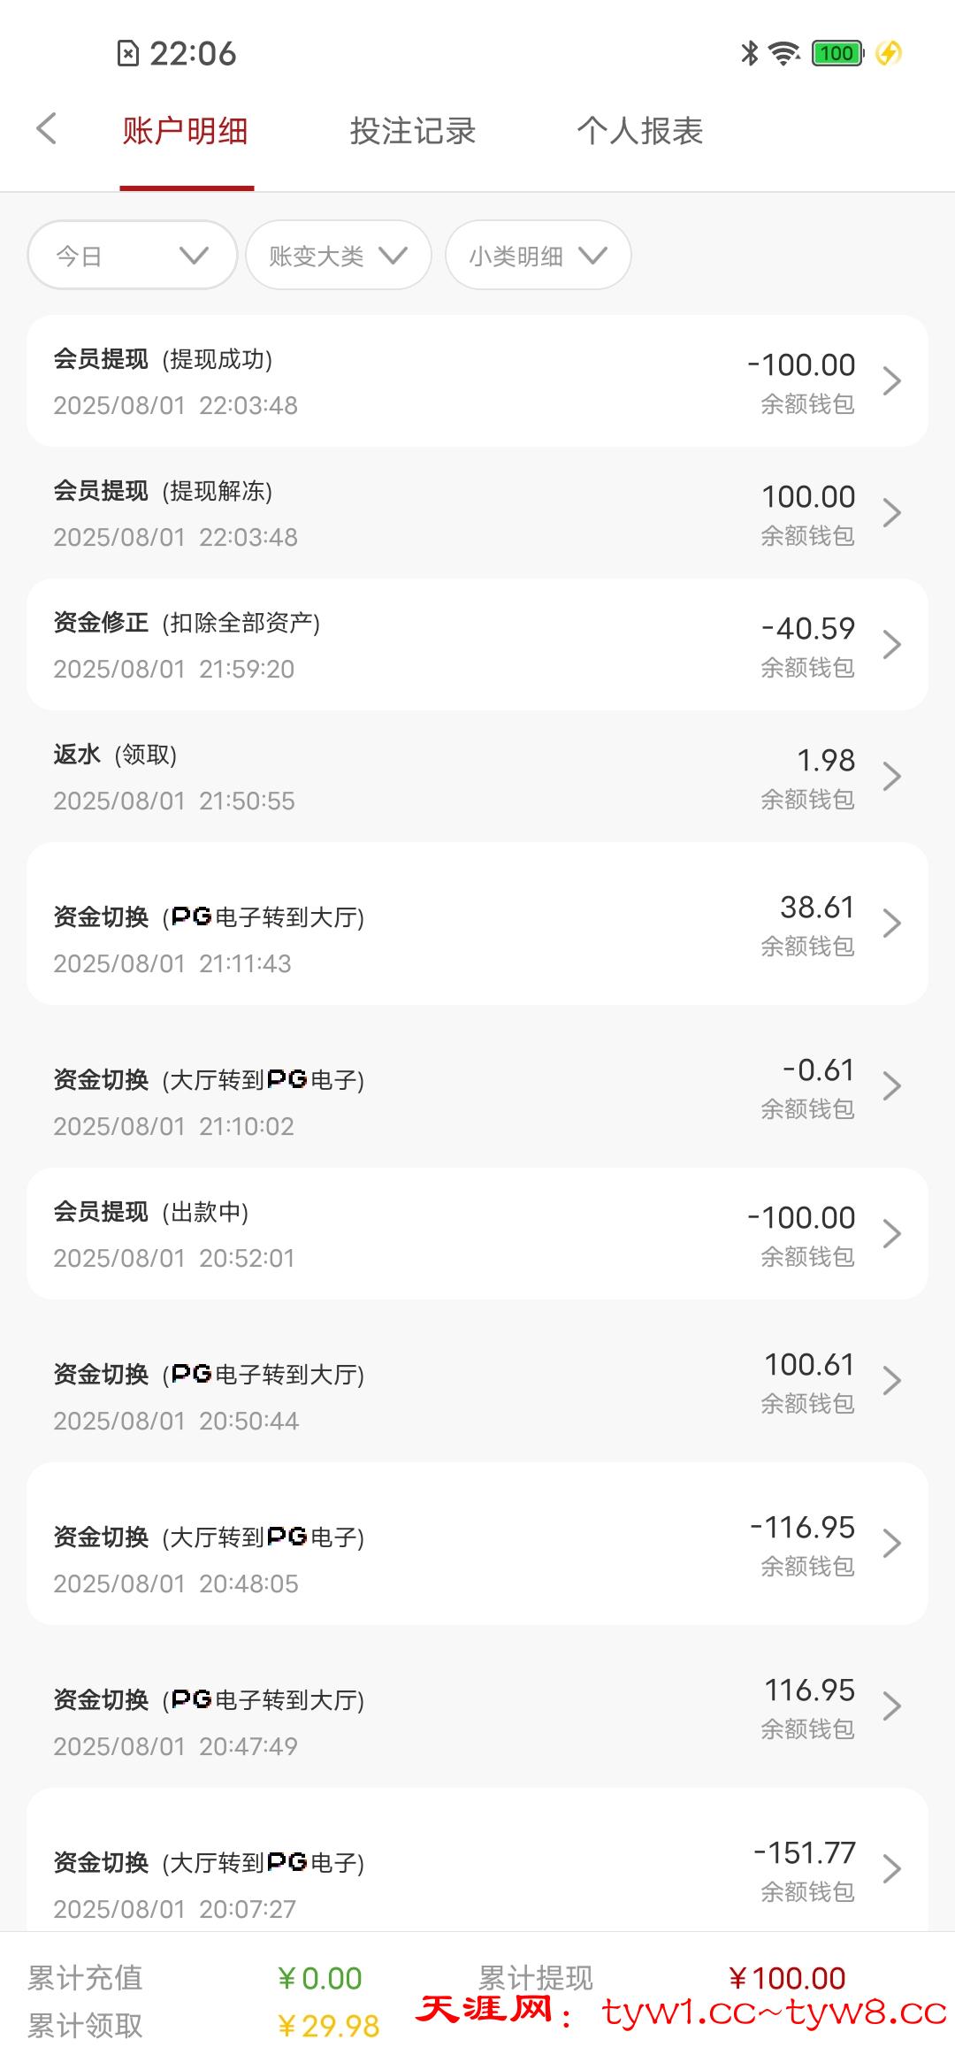Tap the battery indicator in status bar

click(837, 53)
